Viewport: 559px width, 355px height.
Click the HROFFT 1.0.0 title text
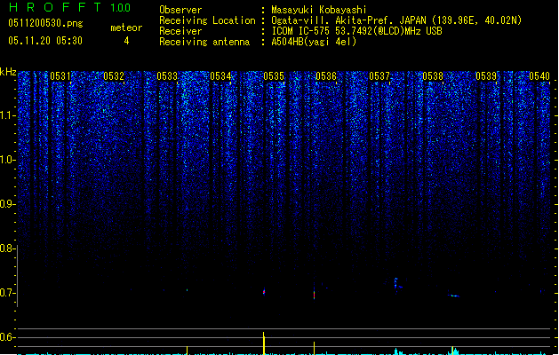click(x=69, y=7)
